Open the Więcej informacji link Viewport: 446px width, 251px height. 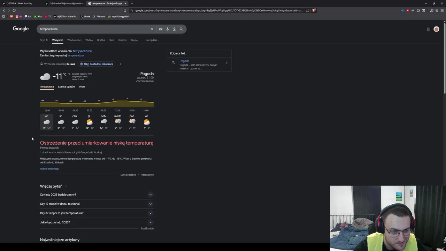(x=49, y=169)
